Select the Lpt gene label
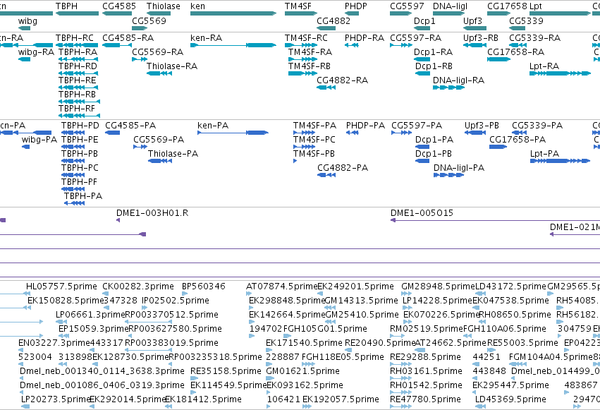 coord(536,6)
